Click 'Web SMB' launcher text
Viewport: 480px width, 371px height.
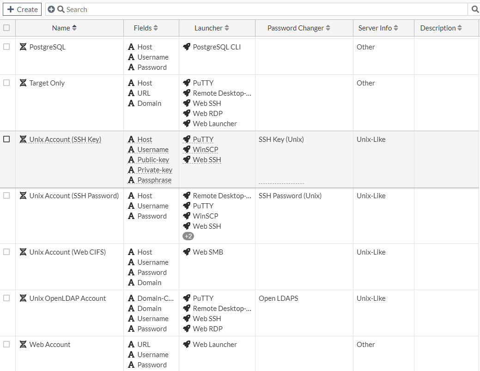[208, 252]
